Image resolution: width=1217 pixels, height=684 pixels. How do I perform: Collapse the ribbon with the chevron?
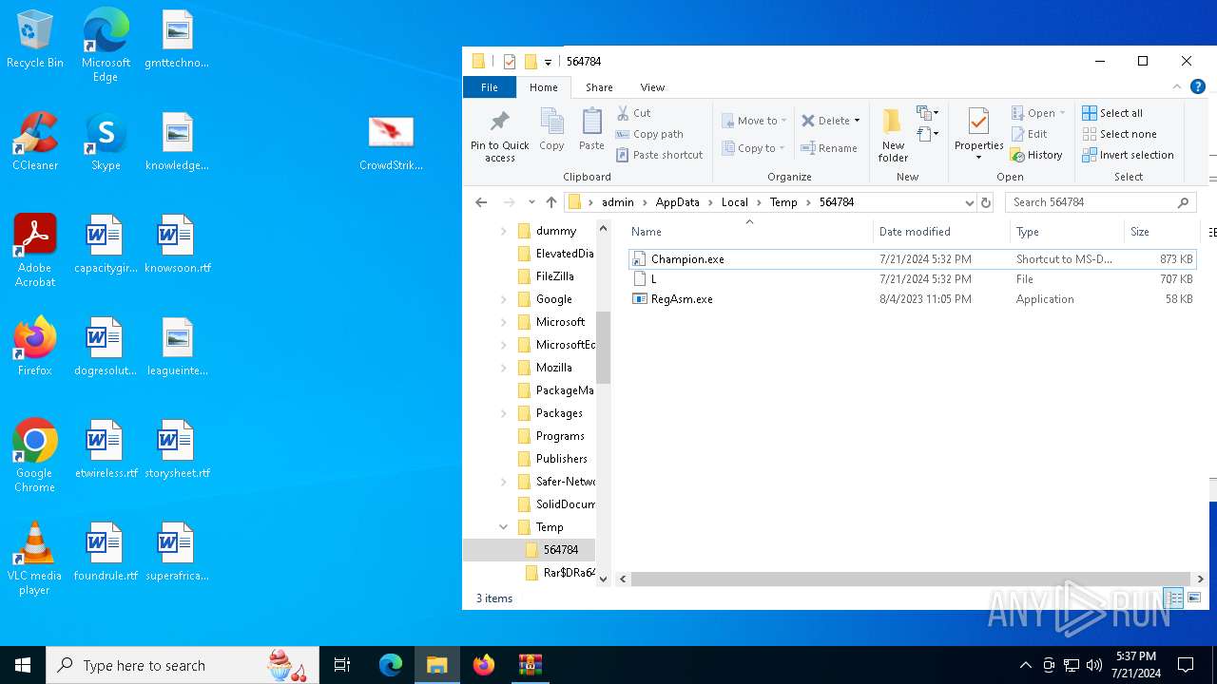click(x=1177, y=86)
